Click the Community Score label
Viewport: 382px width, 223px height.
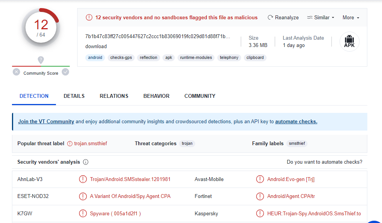(41, 73)
